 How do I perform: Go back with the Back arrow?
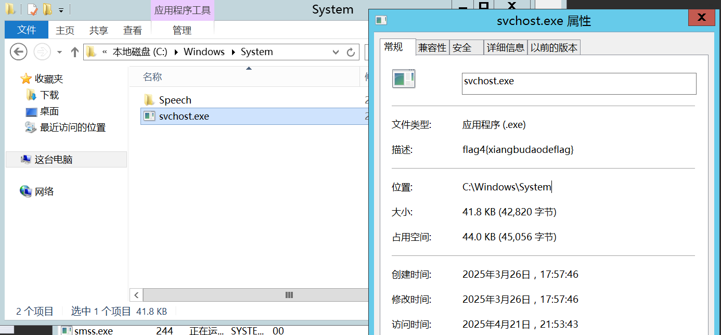click(19, 51)
